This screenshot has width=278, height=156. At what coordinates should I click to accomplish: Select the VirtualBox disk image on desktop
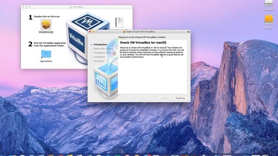pos(269,3)
